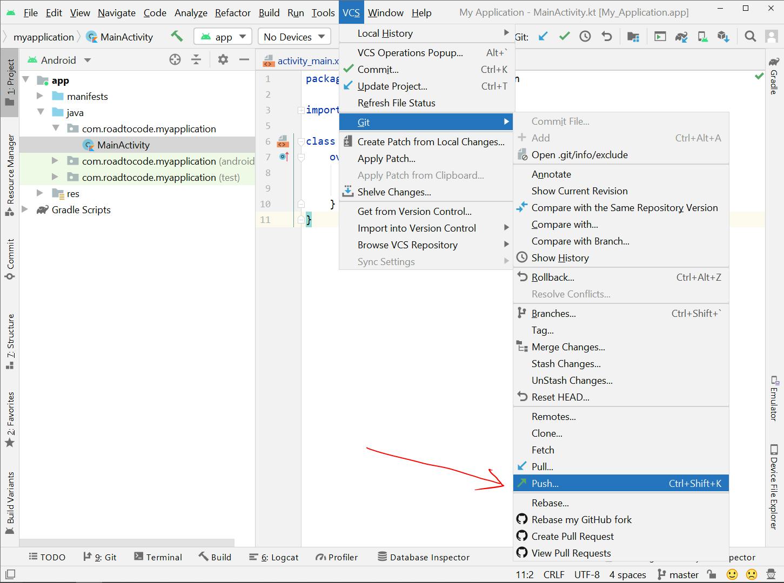The image size is (784, 583).
Task: Click the gutter related XML file icon
Action: [x=283, y=141]
